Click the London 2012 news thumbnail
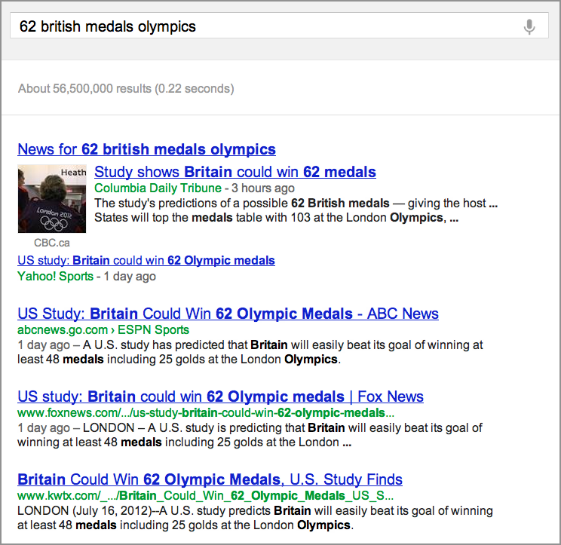The image size is (561, 545). 52,198
